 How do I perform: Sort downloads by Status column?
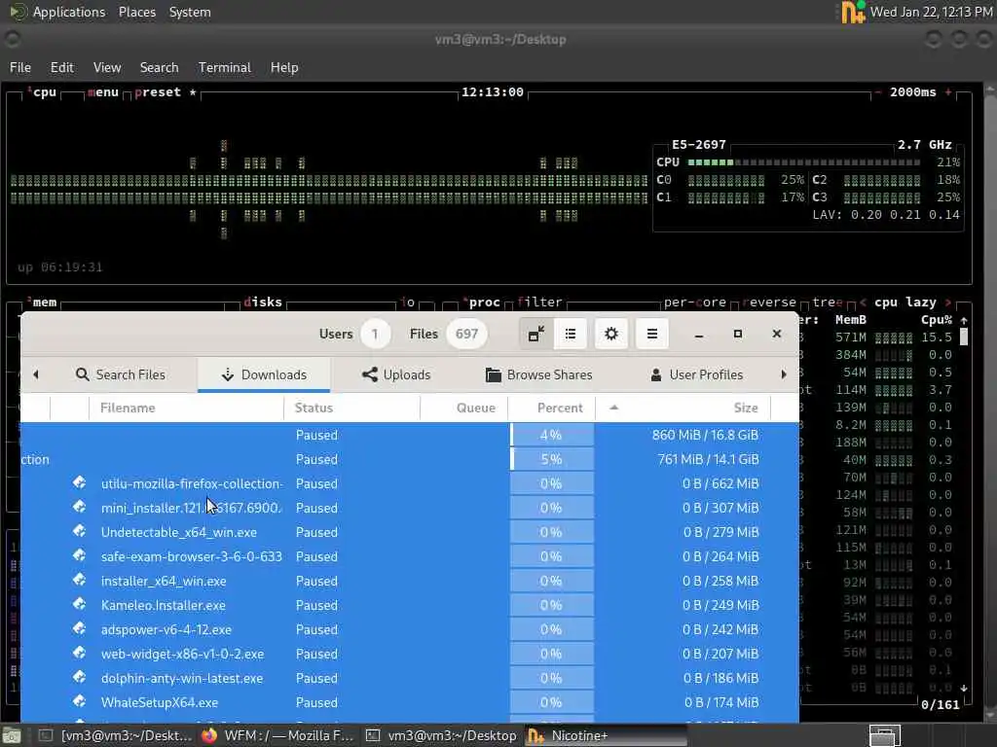click(351, 408)
